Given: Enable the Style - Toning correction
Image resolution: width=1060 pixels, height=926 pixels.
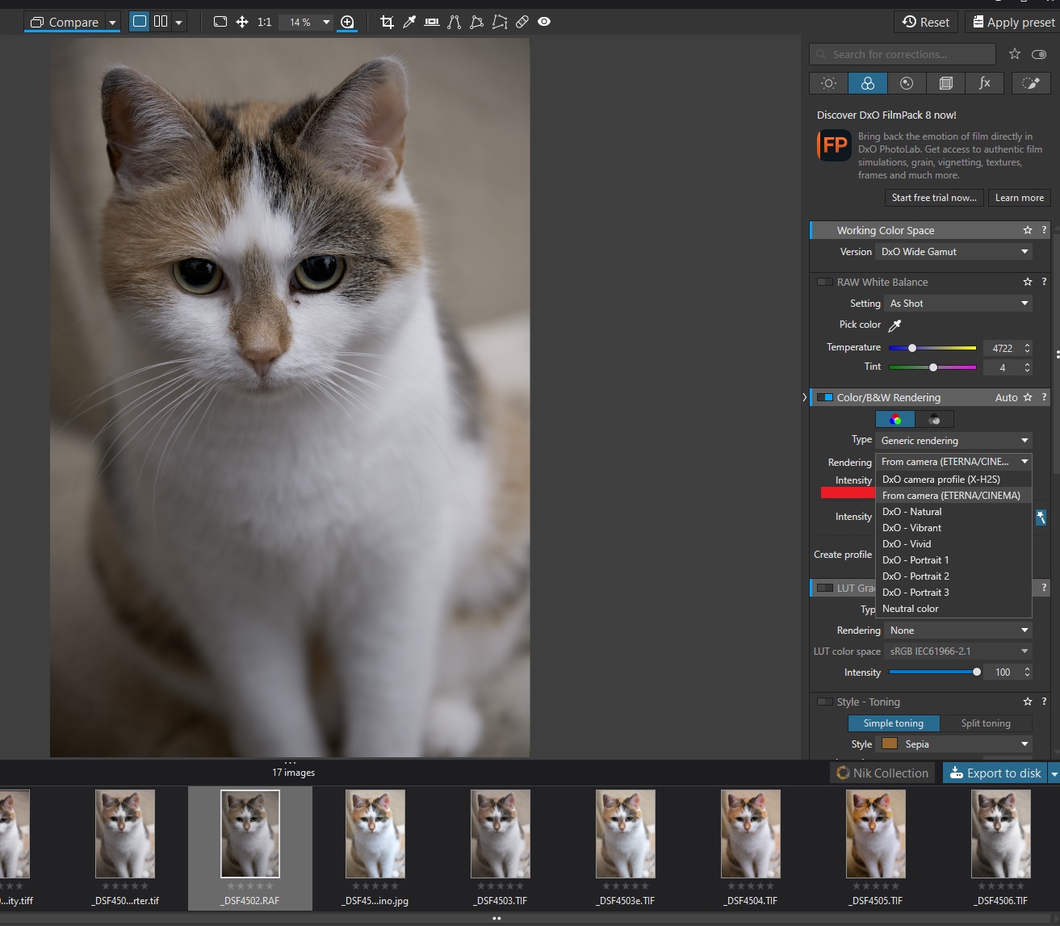Looking at the screenshot, I should coord(824,702).
